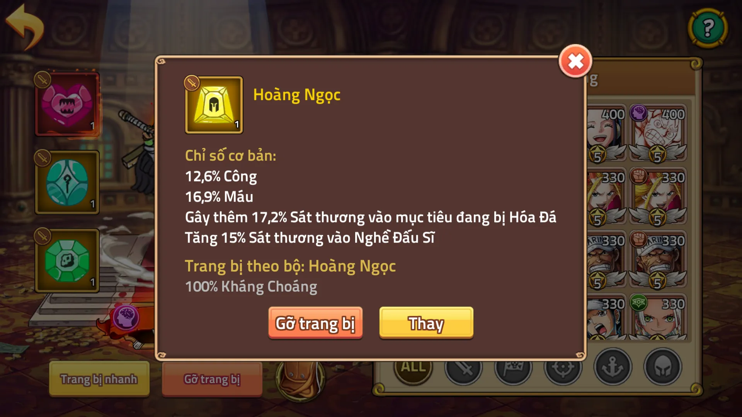Click the yellow Thay button
The height and width of the screenshot is (417, 742).
426,323
